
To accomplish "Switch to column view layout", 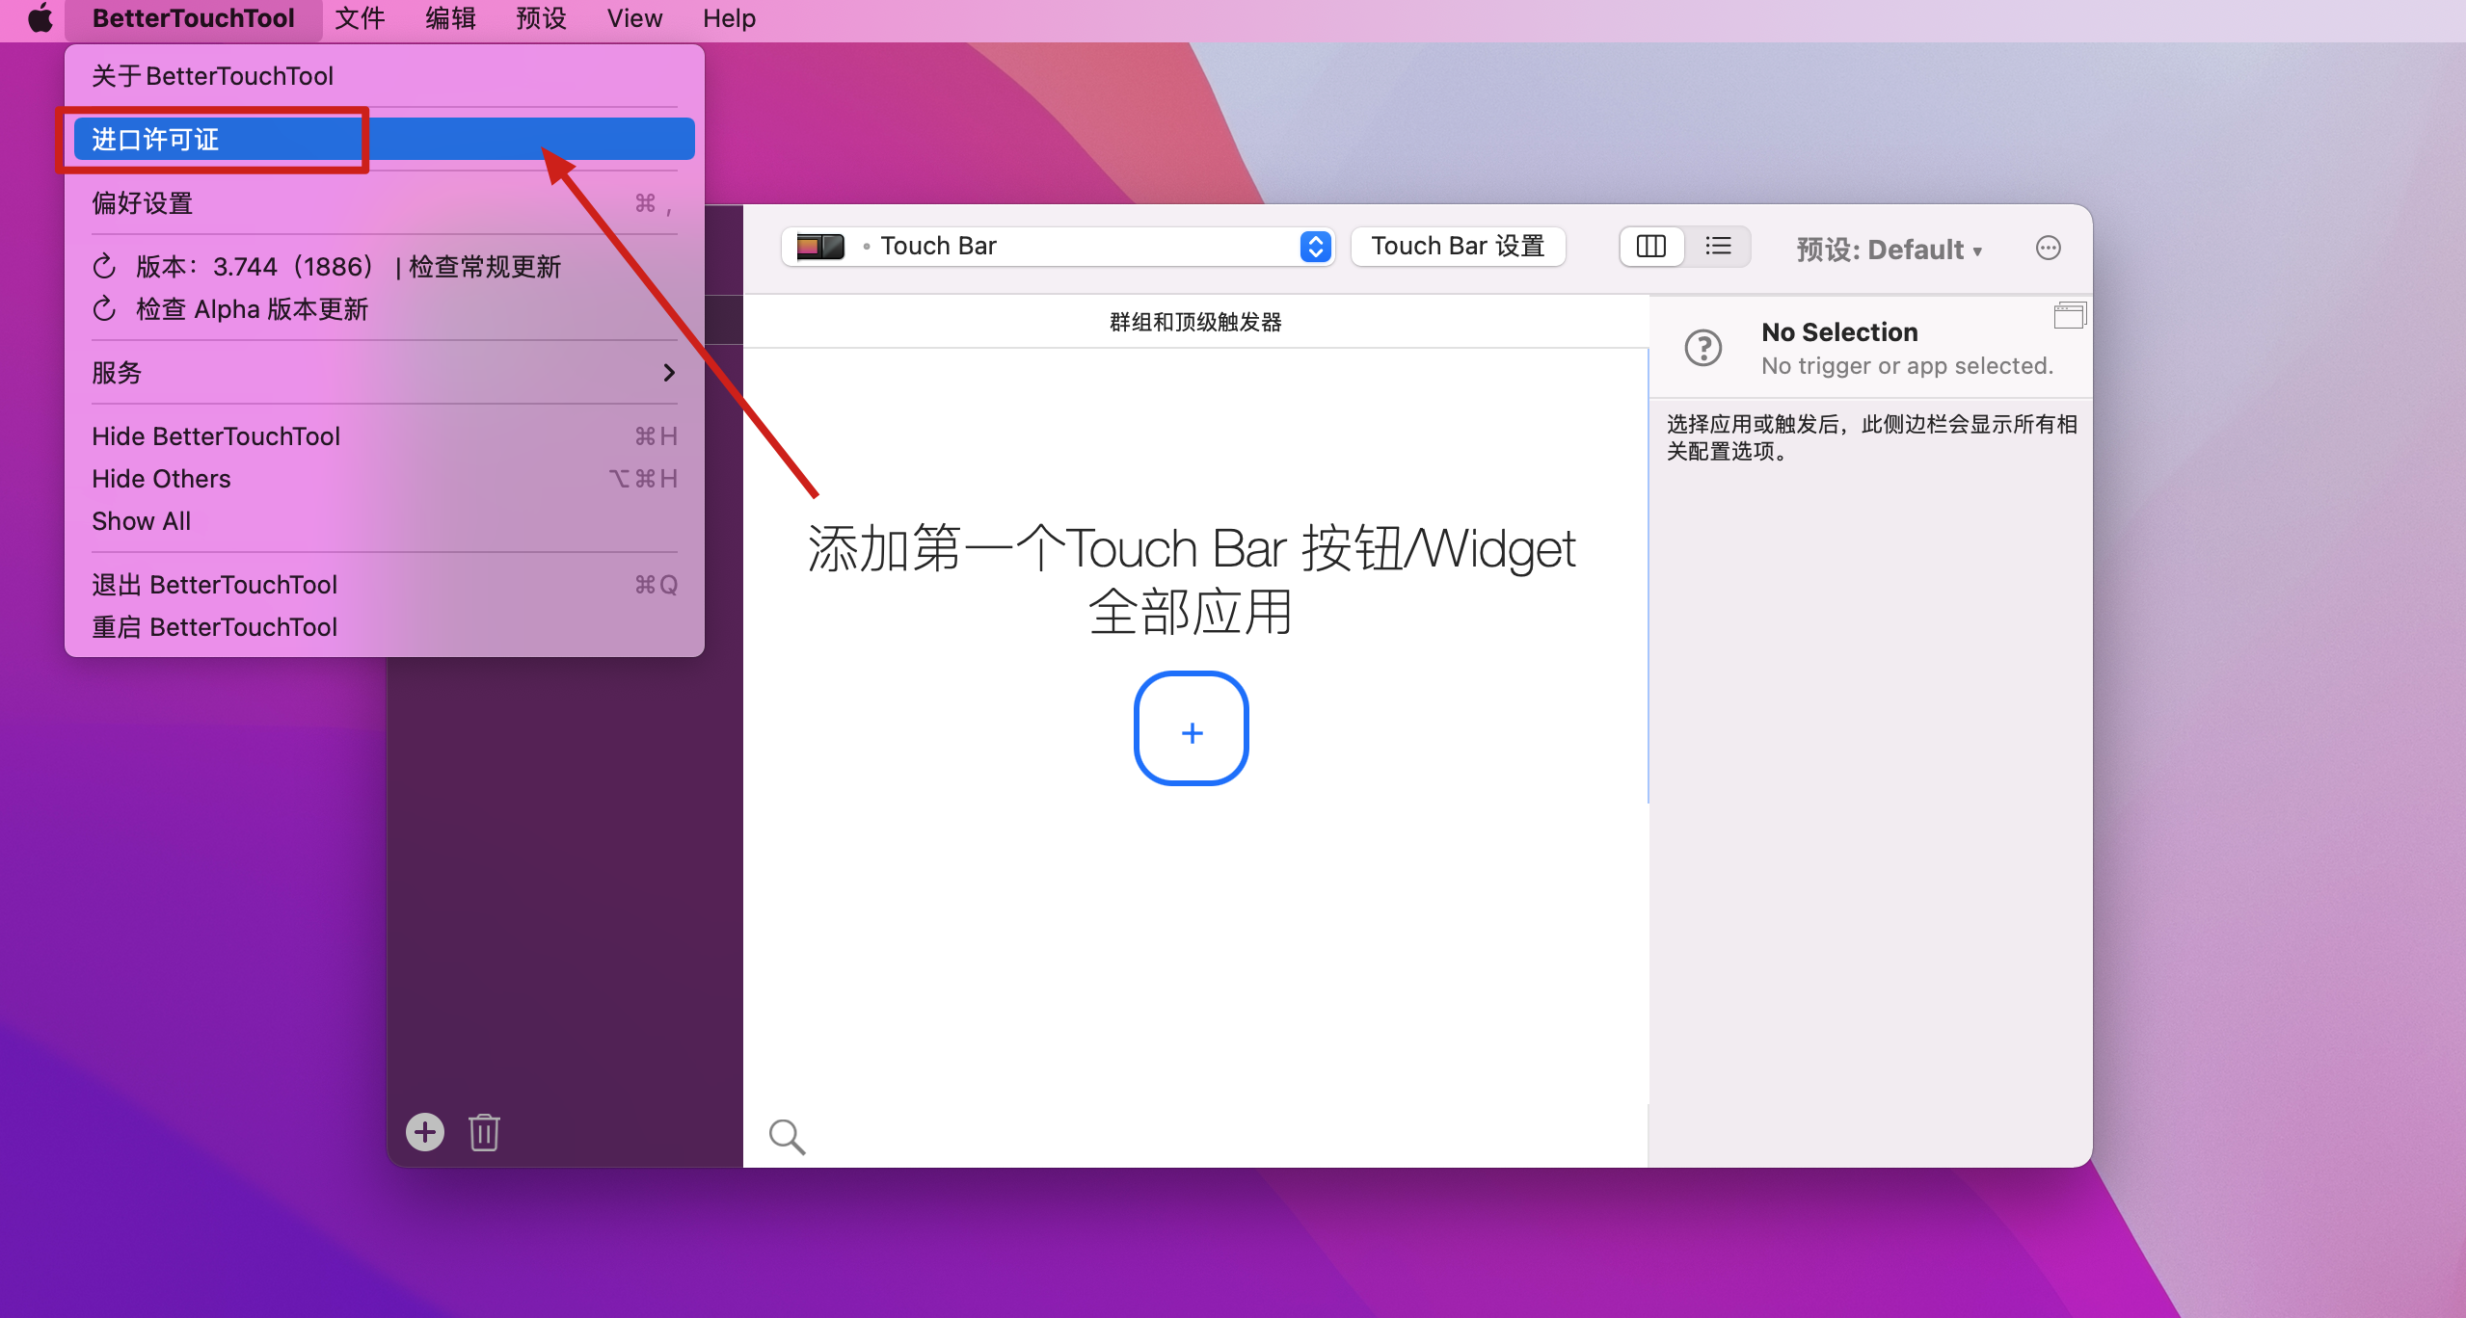I will [1651, 247].
